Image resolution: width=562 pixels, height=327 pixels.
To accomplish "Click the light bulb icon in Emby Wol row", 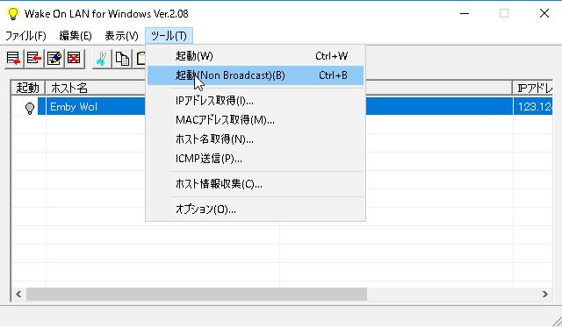I will 30,107.
